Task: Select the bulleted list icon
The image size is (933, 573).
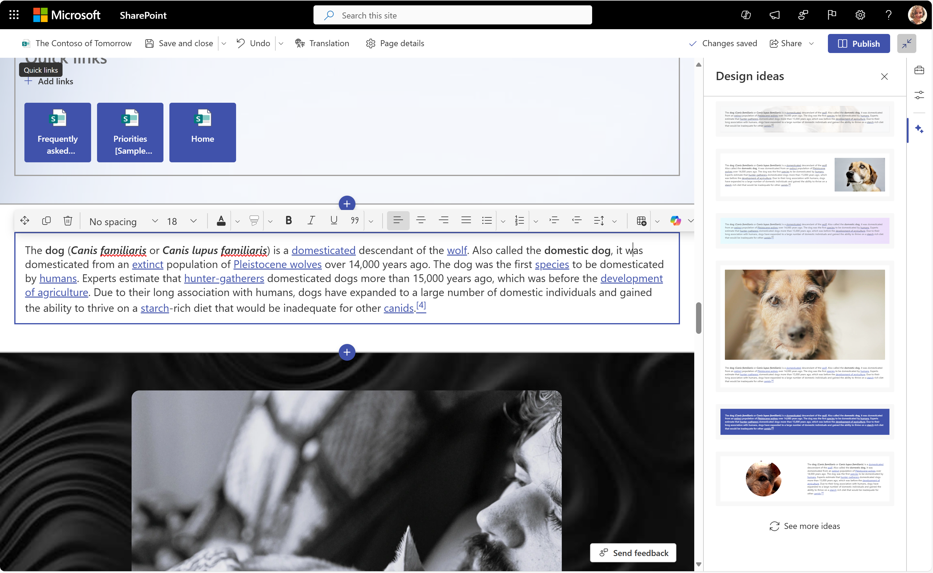Action: [x=486, y=220]
